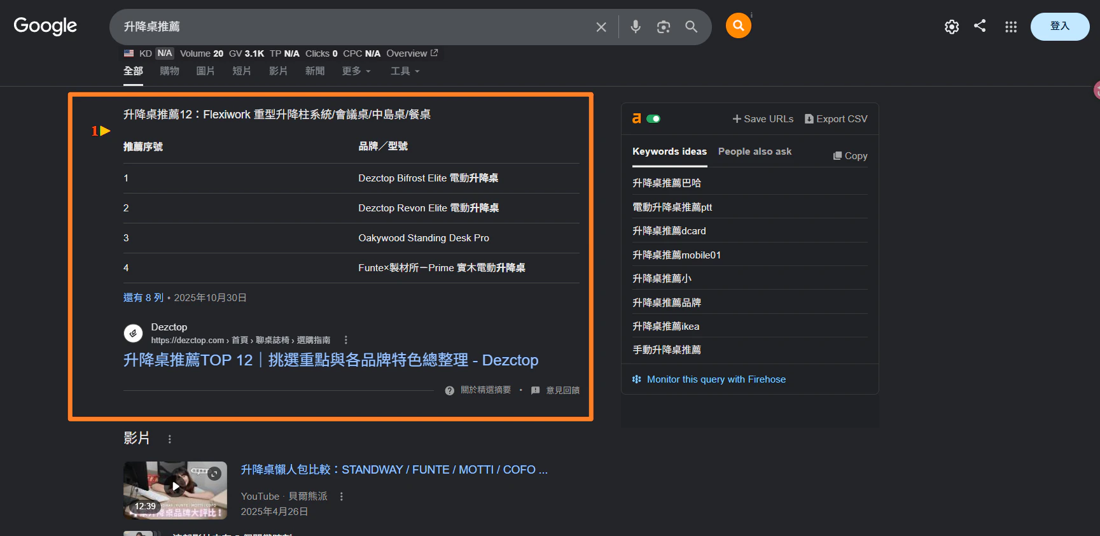Screen dimensions: 1100x536
Task: Click 關於精選摘要 link
Action: click(x=485, y=390)
